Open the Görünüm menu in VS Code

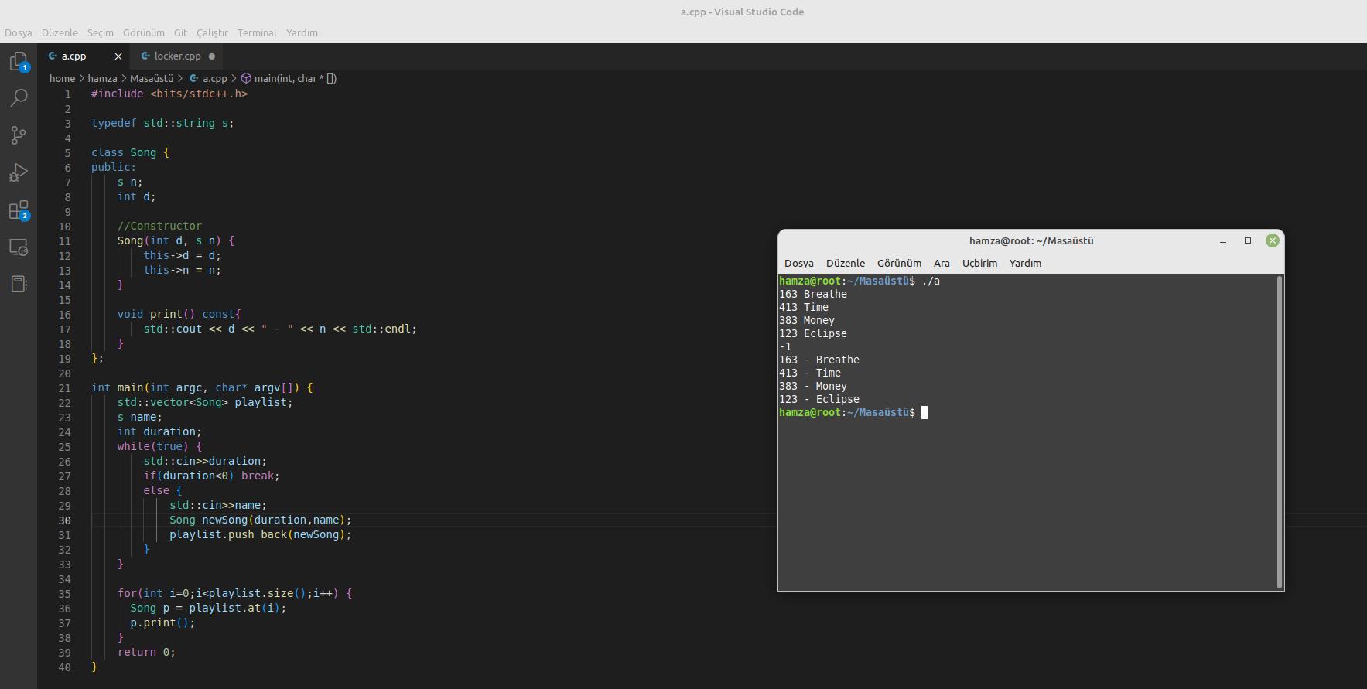coord(144,32)
